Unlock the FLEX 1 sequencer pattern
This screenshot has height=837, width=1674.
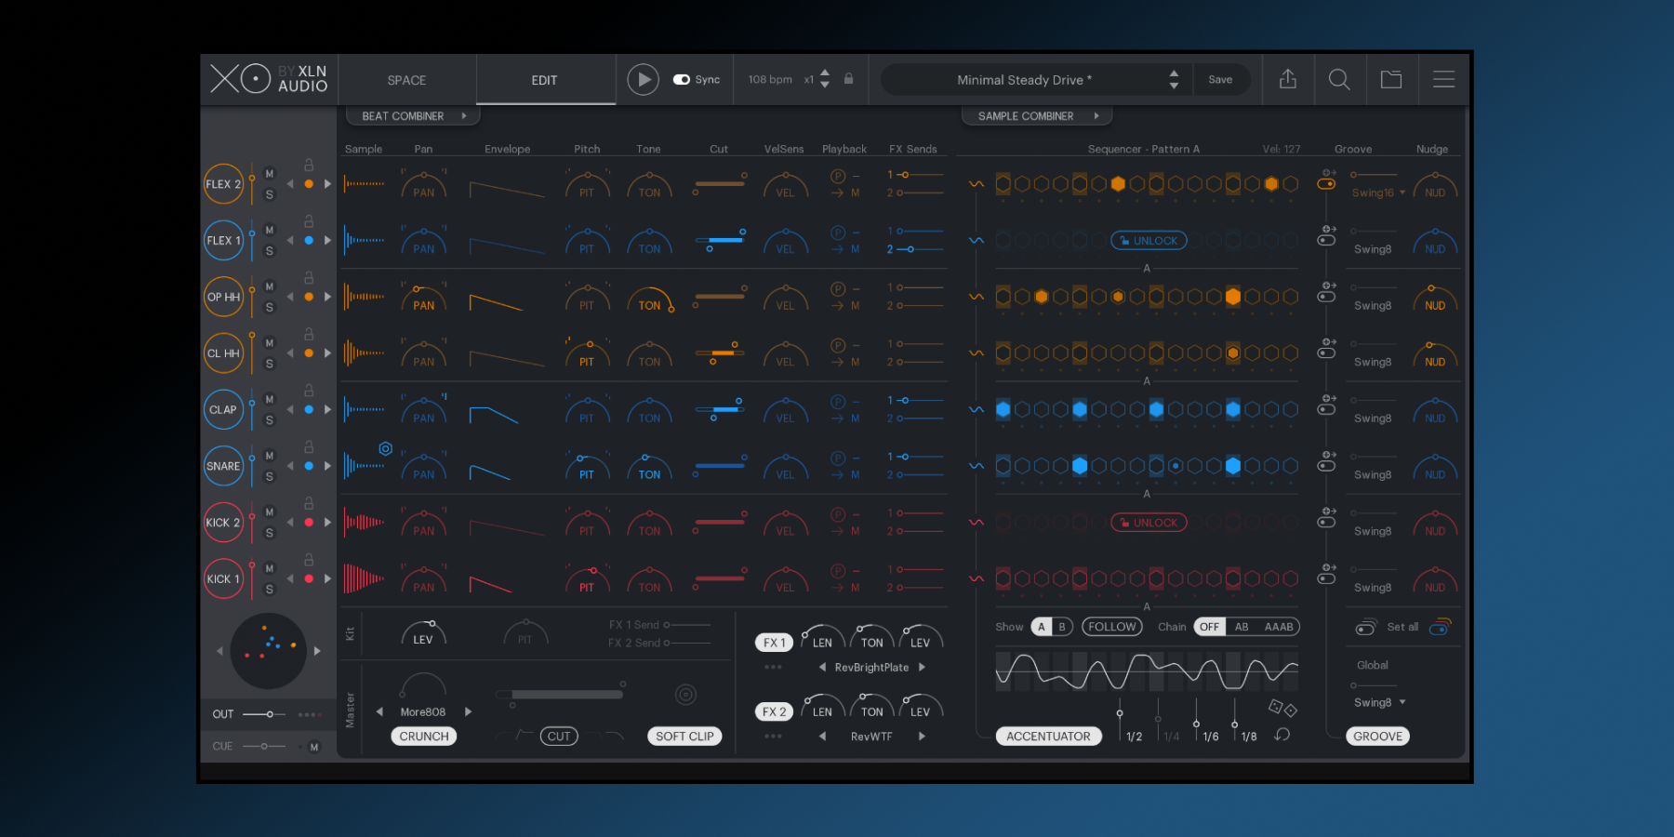(1149, 241)
